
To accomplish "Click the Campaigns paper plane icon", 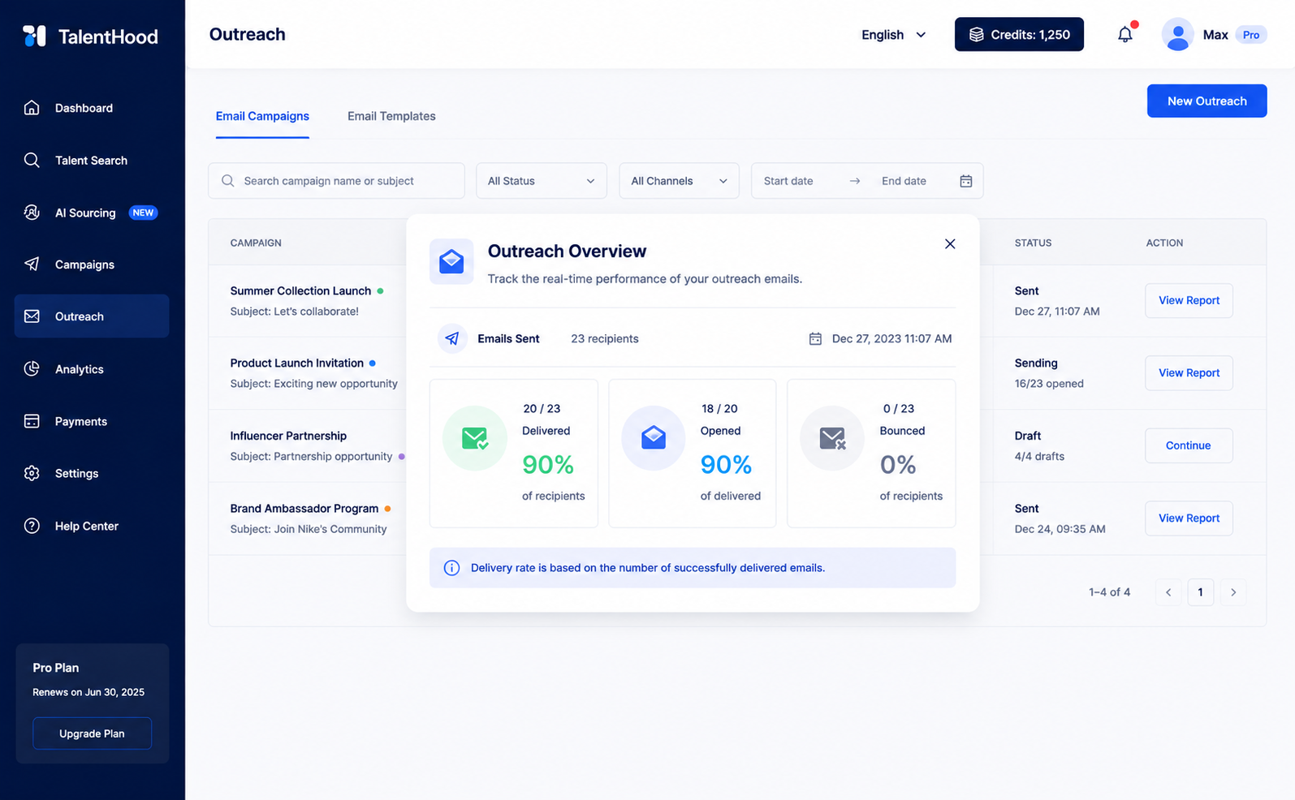I will tap(32, 264).
